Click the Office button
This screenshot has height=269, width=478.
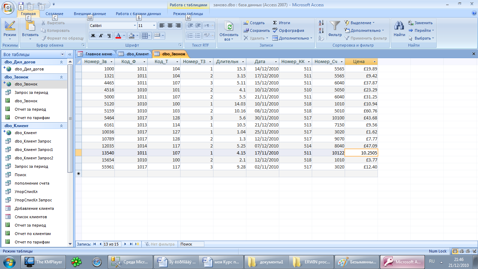8,7
